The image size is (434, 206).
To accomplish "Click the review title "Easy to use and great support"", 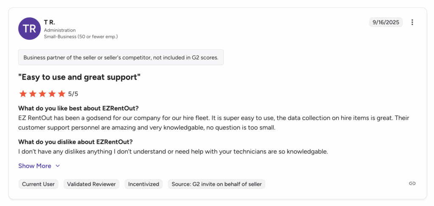I will coord(79,77).
